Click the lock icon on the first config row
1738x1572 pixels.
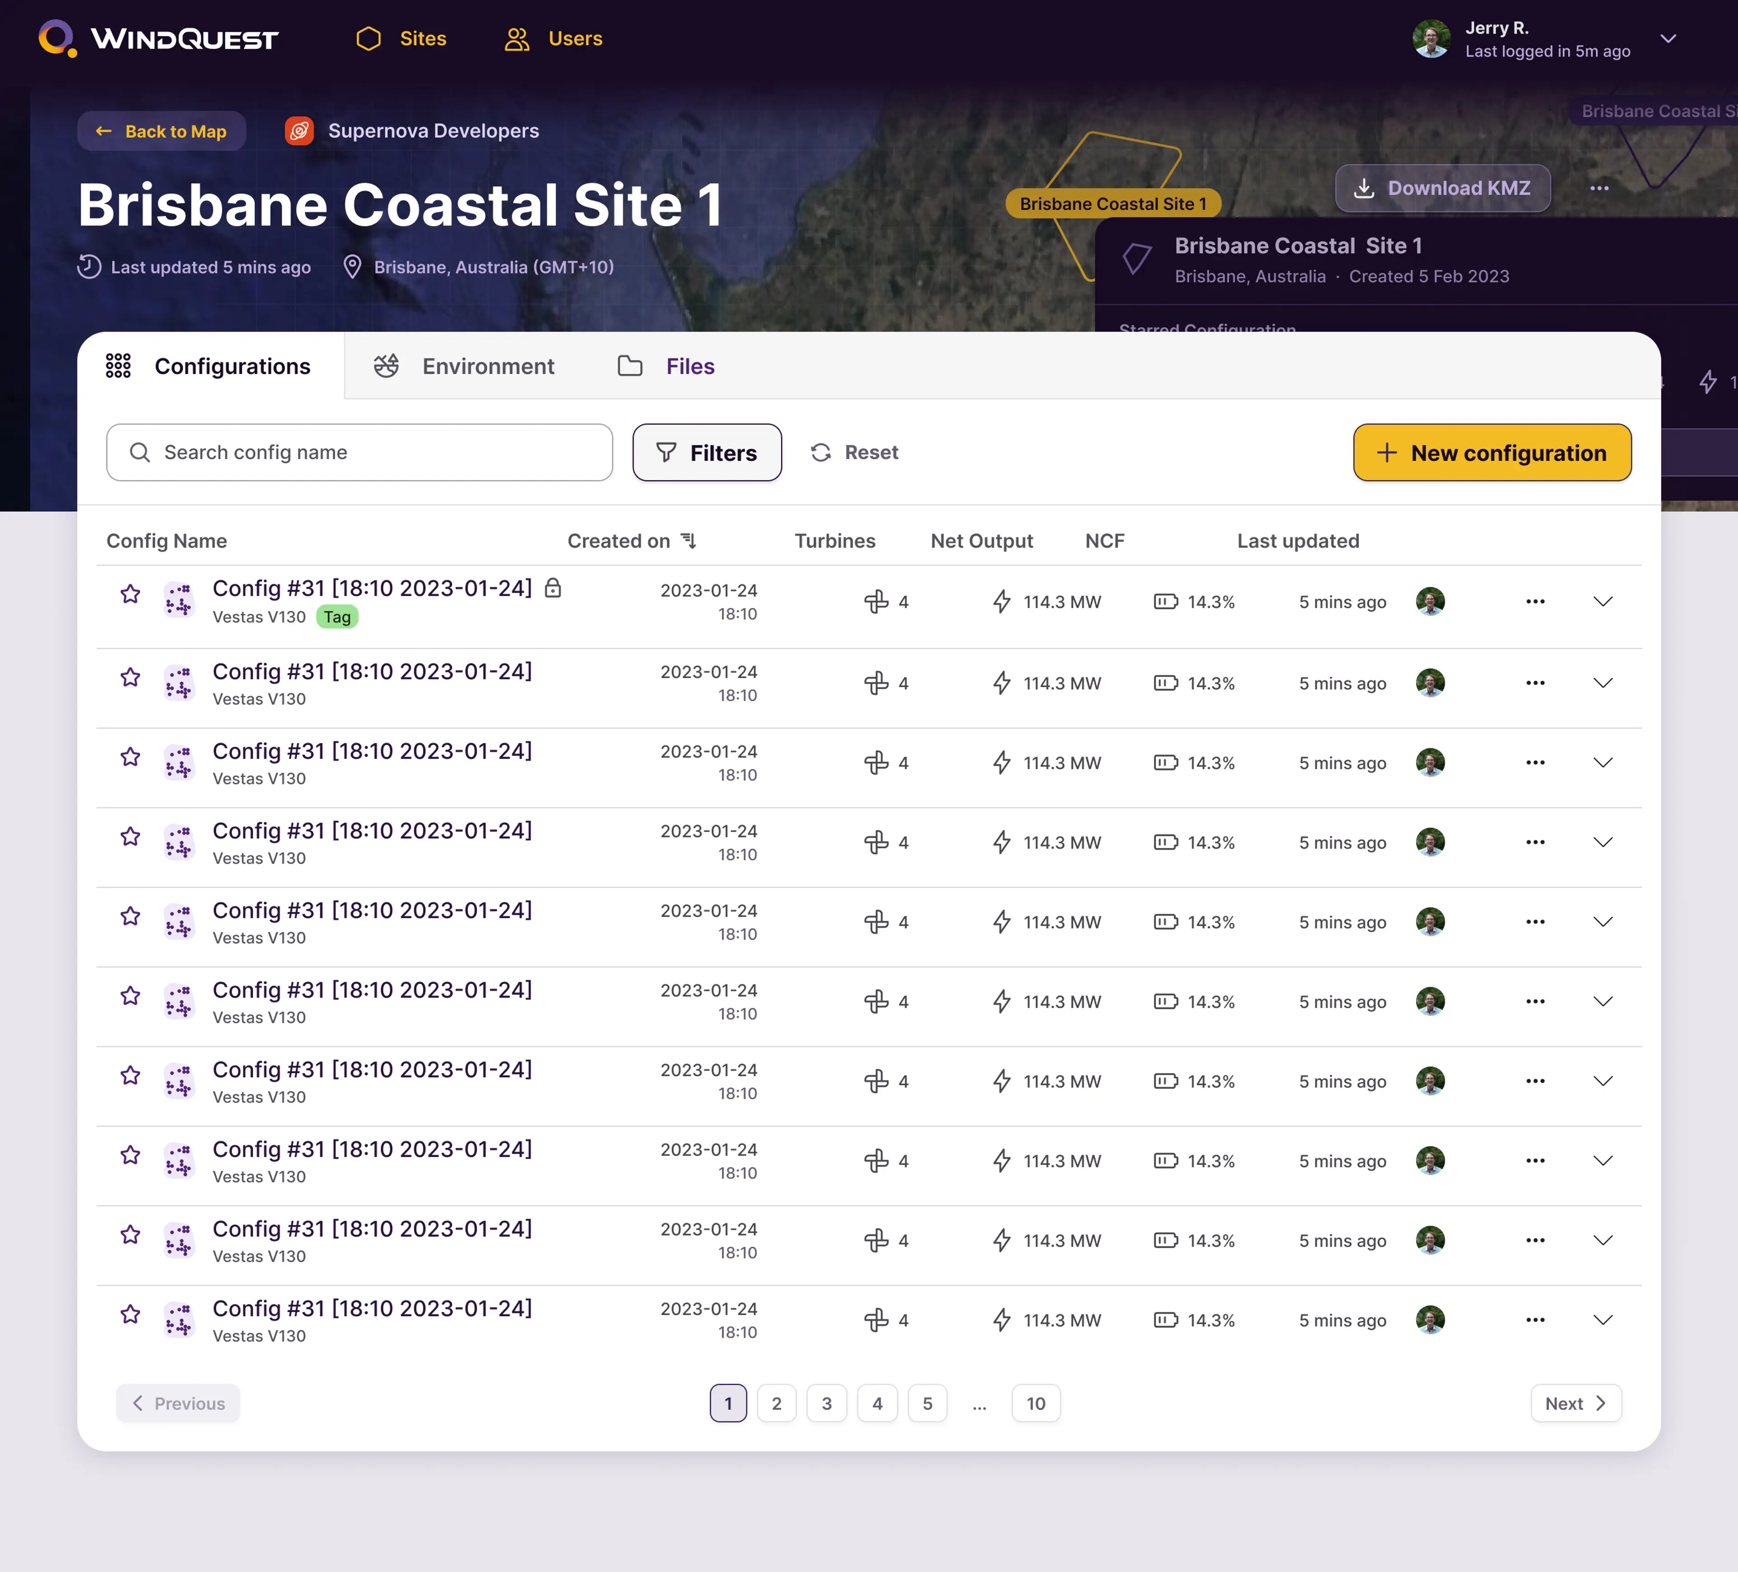point(553,588)
